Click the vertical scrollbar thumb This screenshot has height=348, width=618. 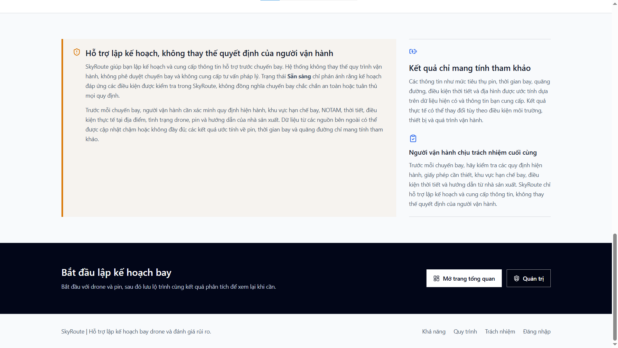pos(615,287)
